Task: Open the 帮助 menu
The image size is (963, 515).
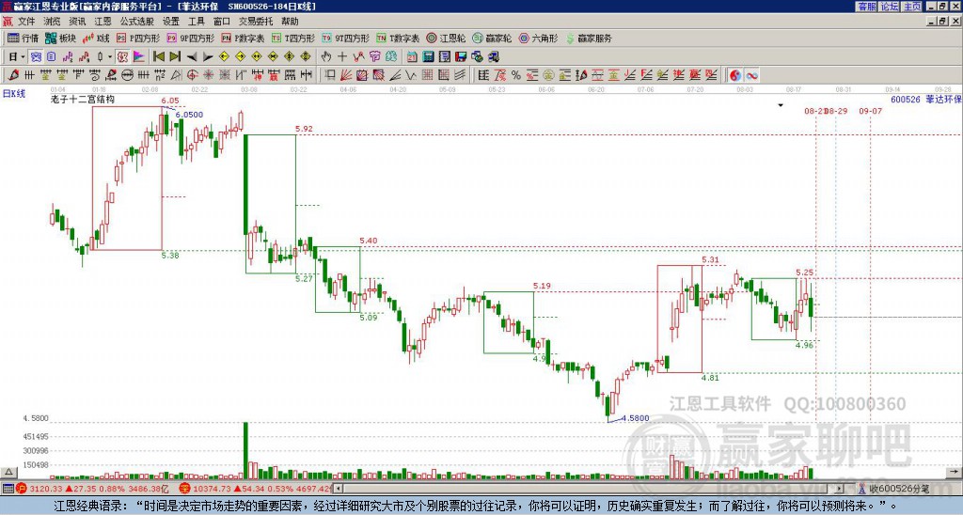Action: (290, 22)
